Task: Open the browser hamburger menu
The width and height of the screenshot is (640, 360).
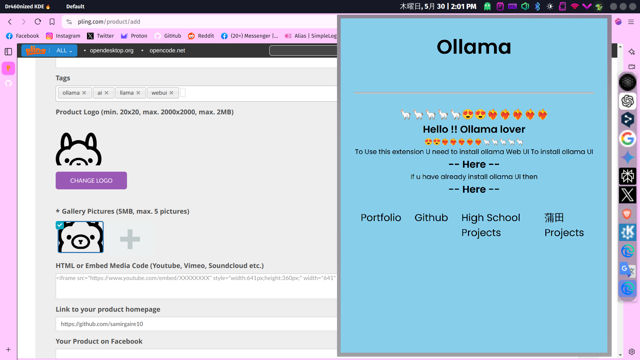Action: 631,22
